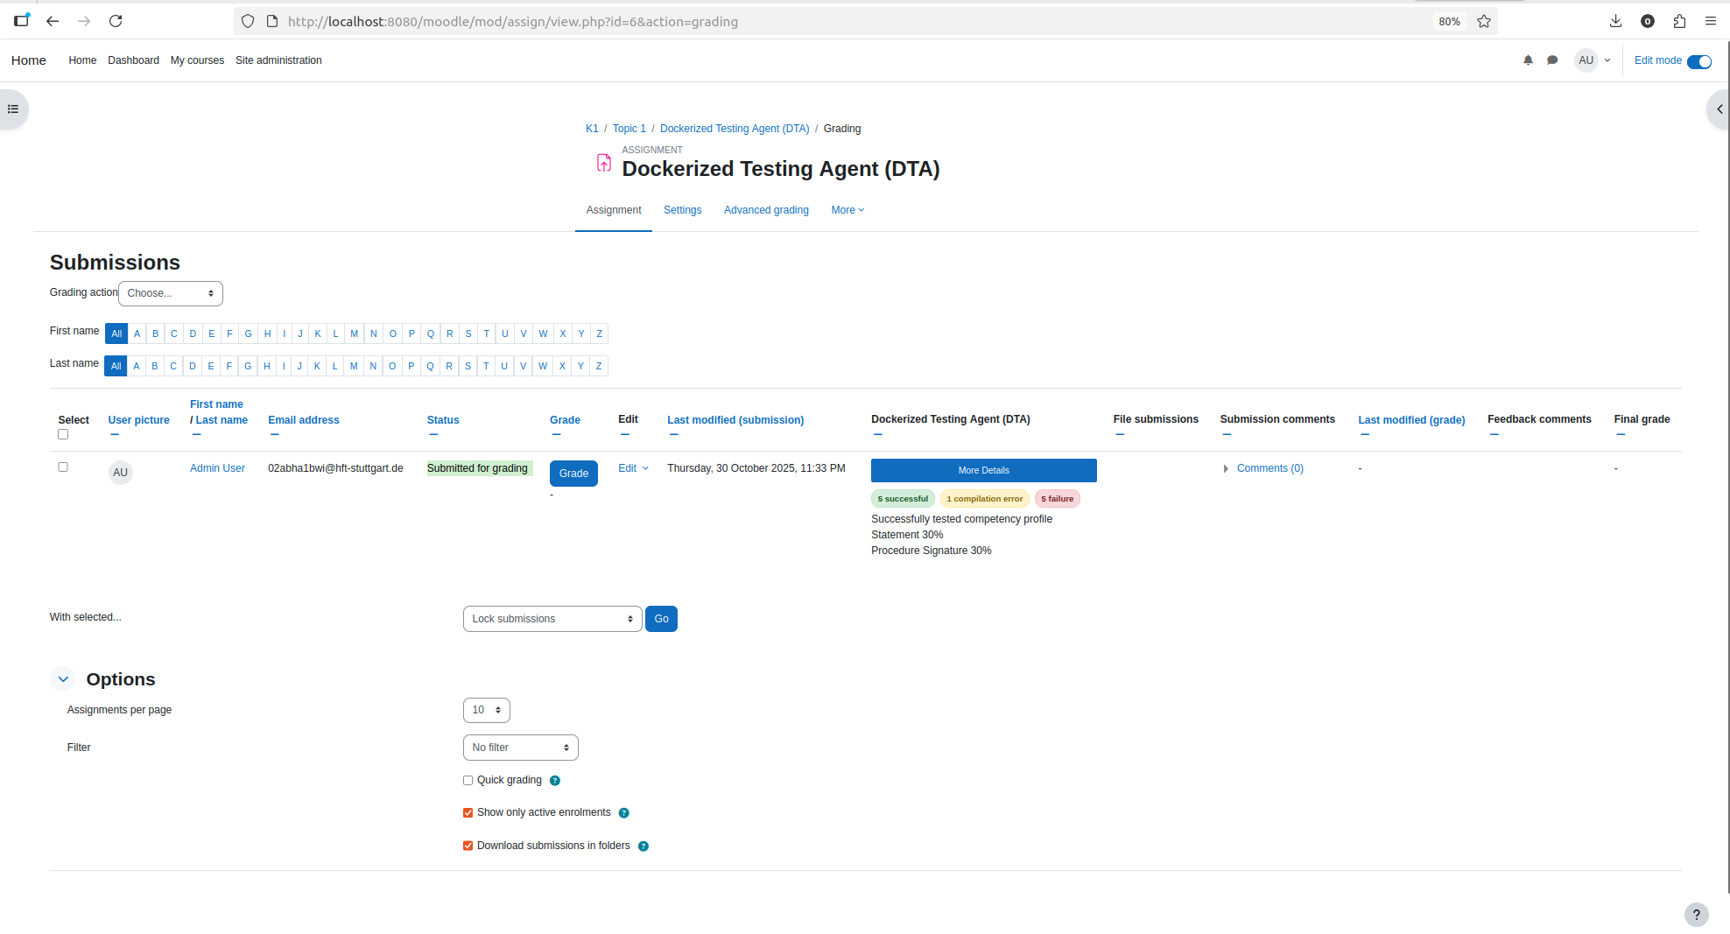Toggle the Edit mode switch

1699,61
